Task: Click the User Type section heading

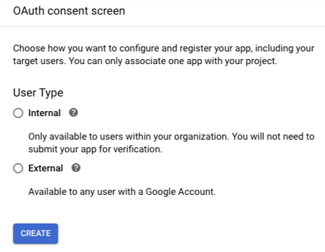Action: point(38,93)
